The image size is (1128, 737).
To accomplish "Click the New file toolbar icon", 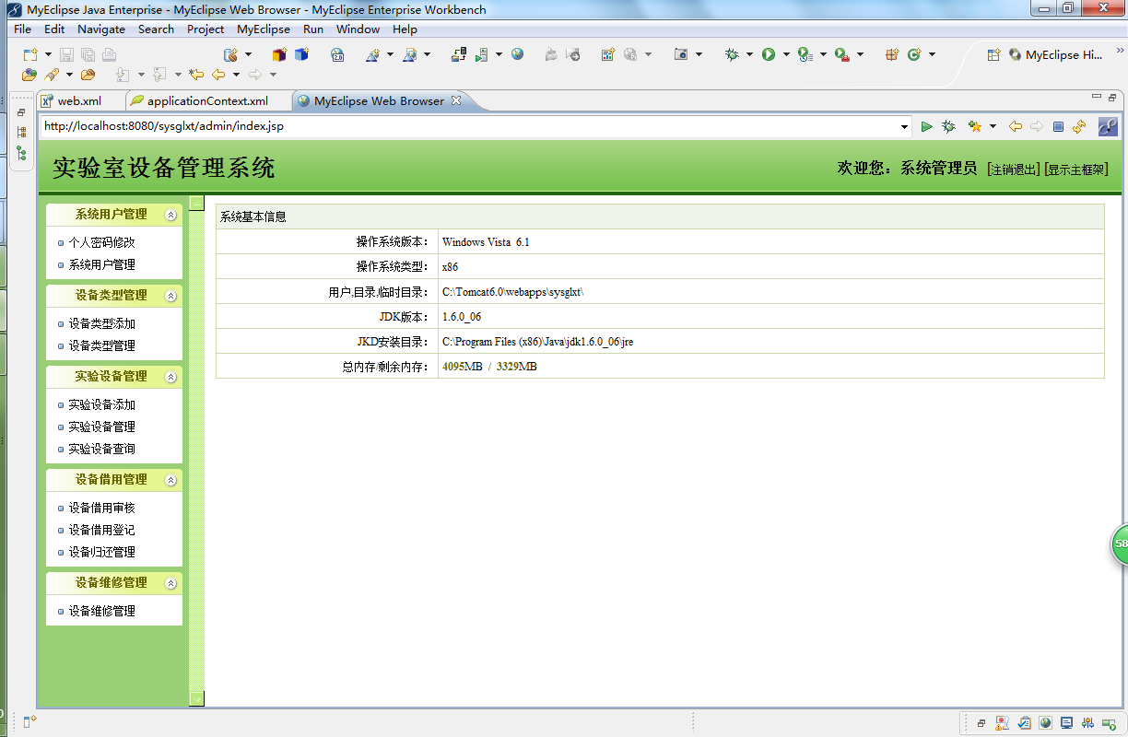I will (29, 55).
